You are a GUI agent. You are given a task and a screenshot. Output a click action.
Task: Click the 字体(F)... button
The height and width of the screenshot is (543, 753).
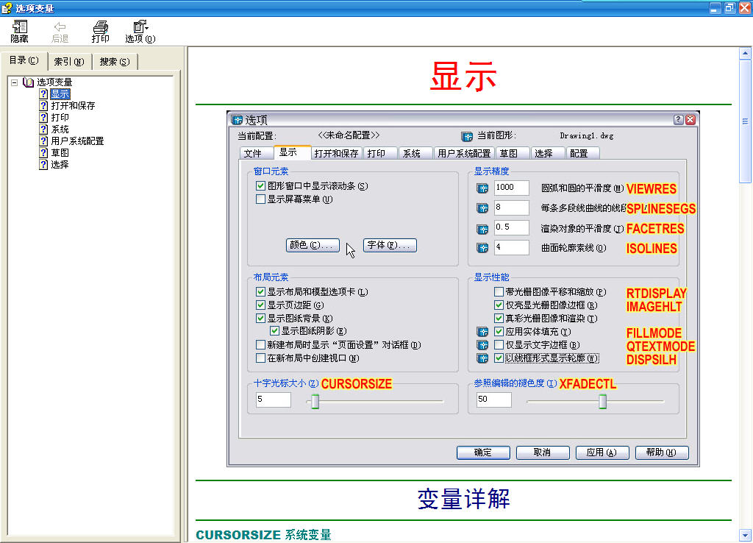pyautogui.click(x=390, y=245)
